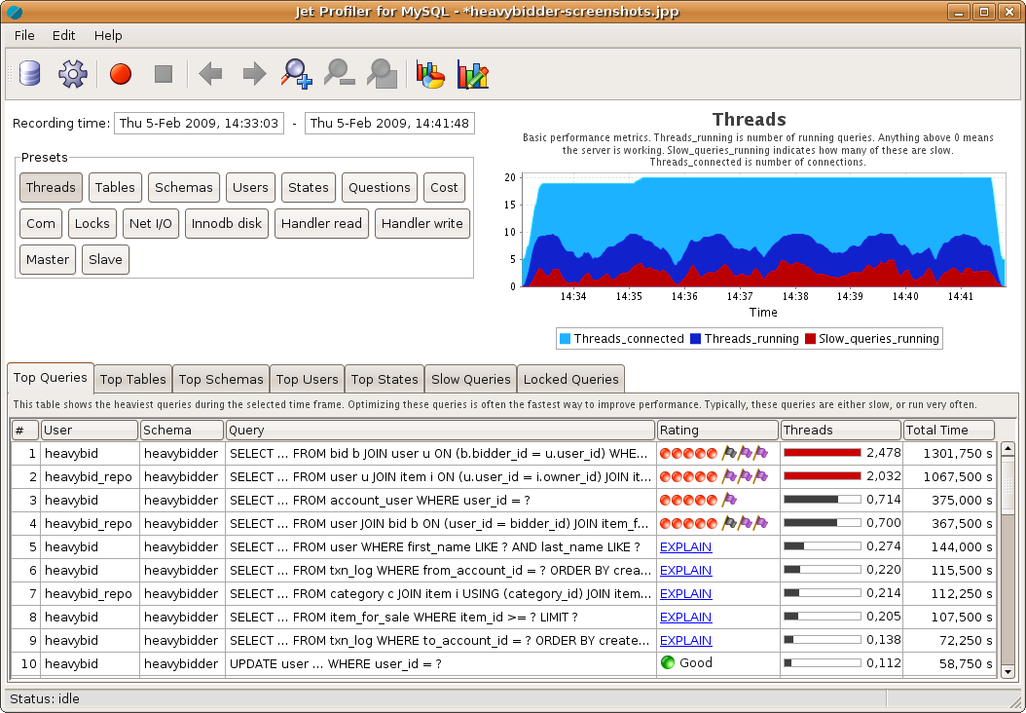Screen dimensions: 1026x713
Task: Select the Innodb disk preset
Action: point(227,223)
